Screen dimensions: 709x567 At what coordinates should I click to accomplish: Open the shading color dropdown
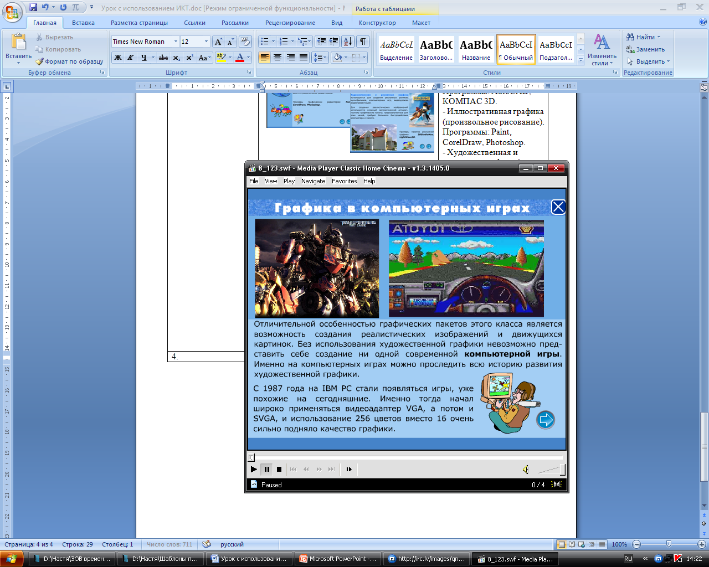click(x=346, y=58)
